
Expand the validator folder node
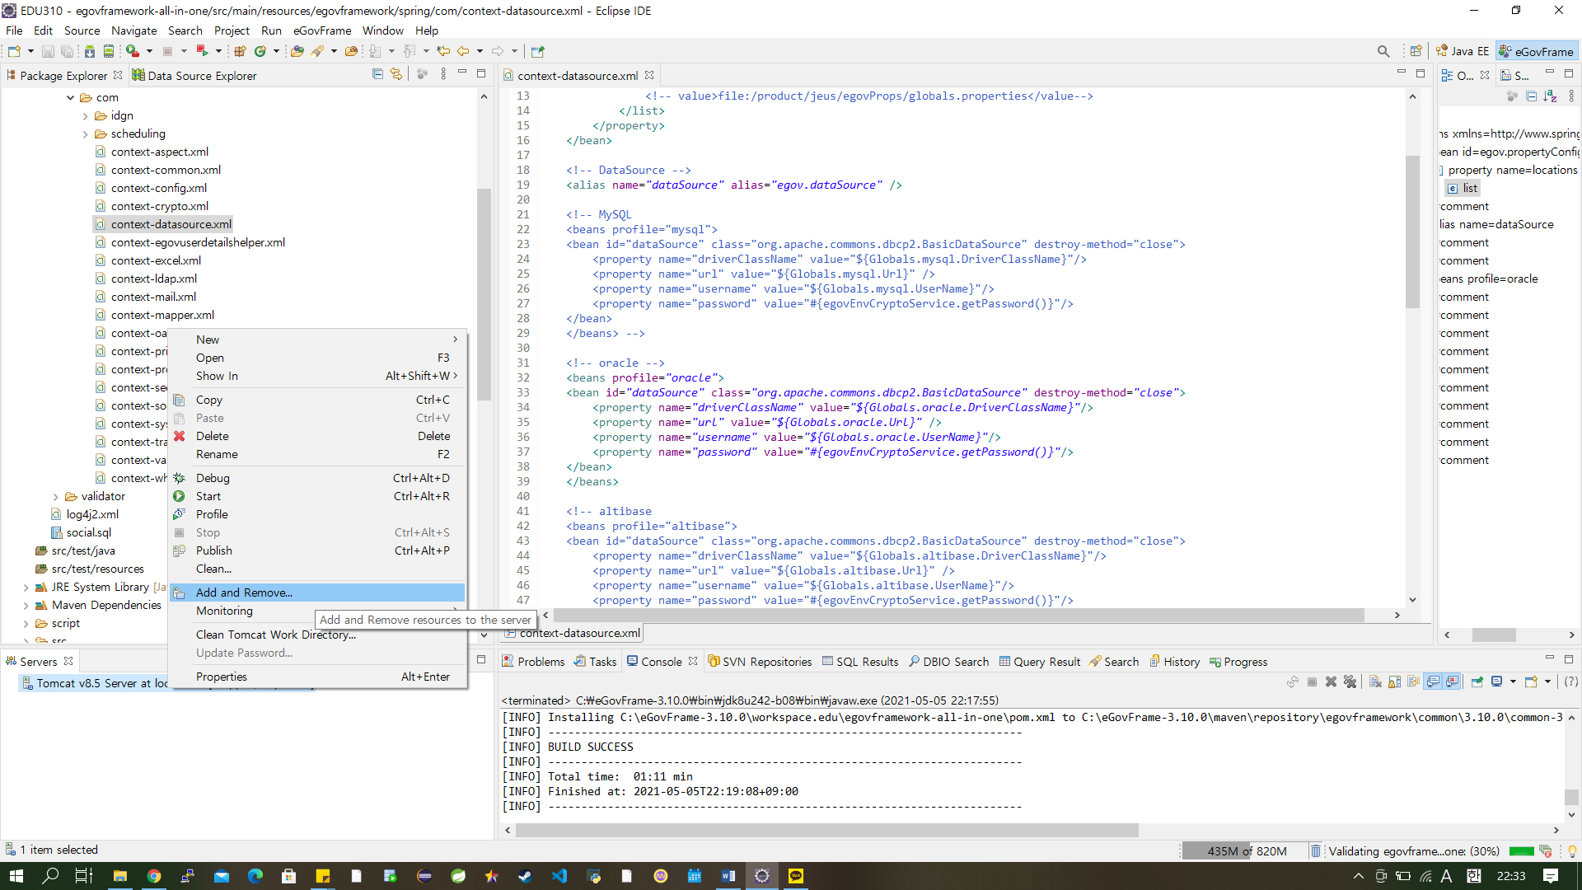tap(56, 497)
